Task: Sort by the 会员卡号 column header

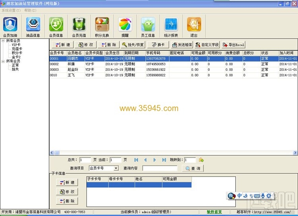Action: (58, 53)
